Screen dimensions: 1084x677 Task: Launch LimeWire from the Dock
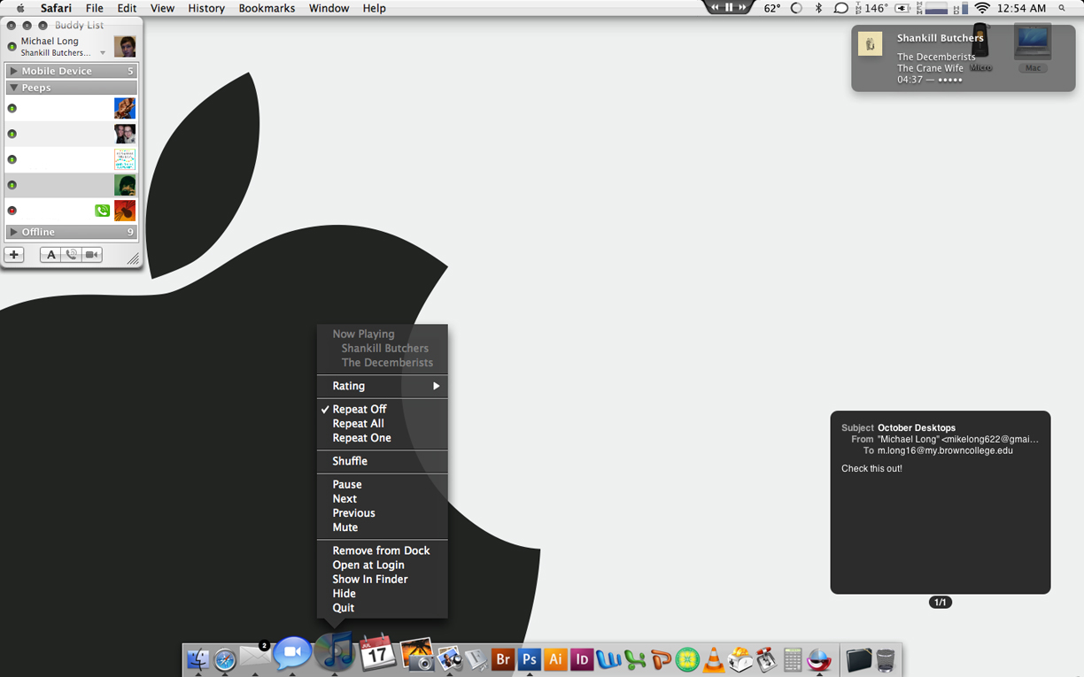[x=687, y=659]
